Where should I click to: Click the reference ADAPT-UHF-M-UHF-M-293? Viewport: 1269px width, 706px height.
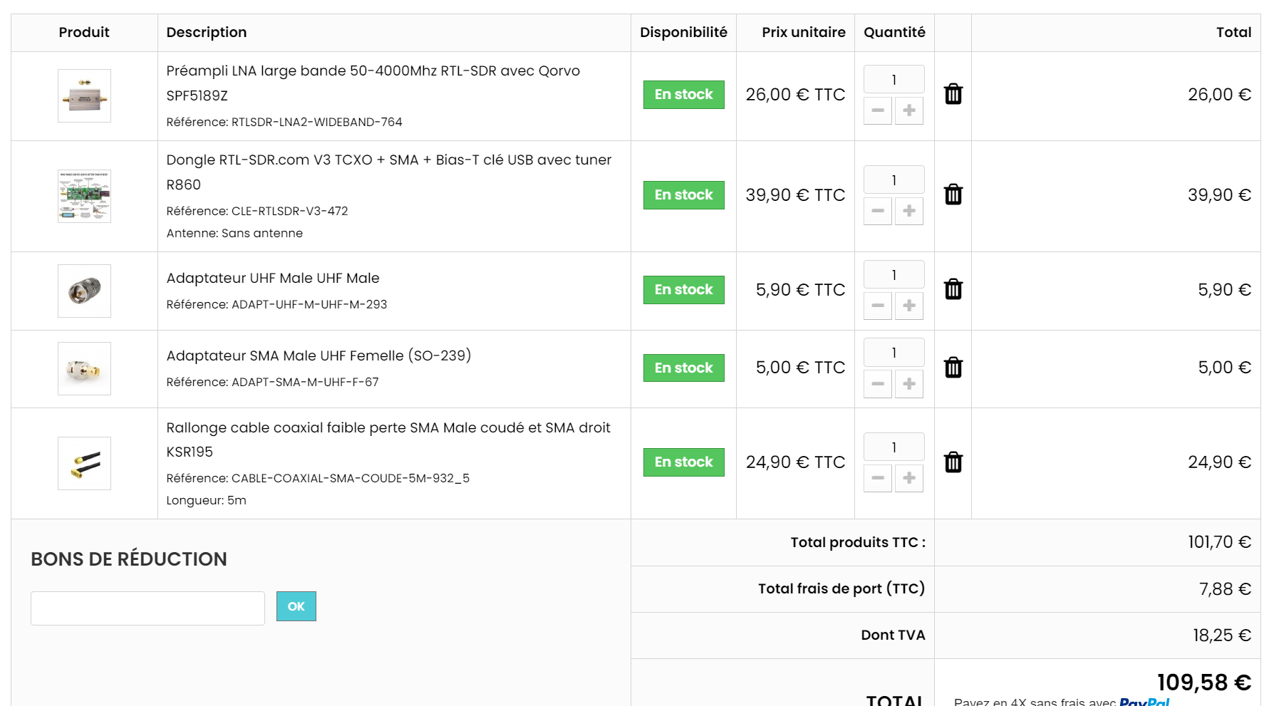tap(309, 304)
